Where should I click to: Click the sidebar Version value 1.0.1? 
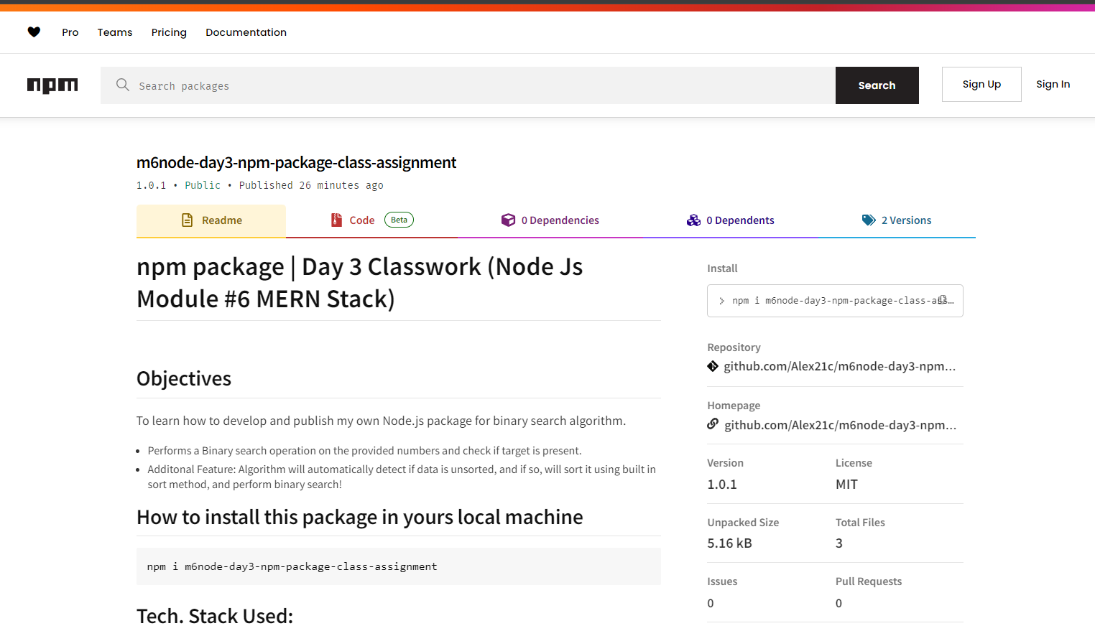pyautogui.click(x=722, y=485)
